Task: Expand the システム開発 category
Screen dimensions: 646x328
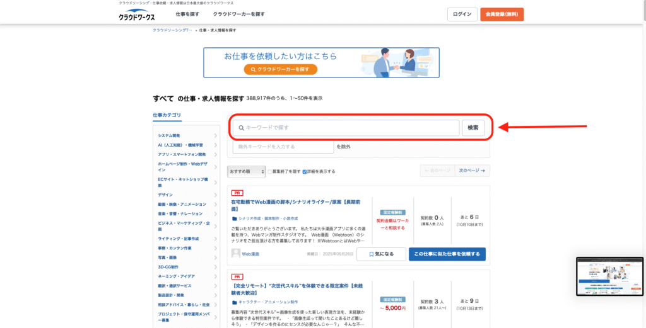Action: (x=215, y=135)
